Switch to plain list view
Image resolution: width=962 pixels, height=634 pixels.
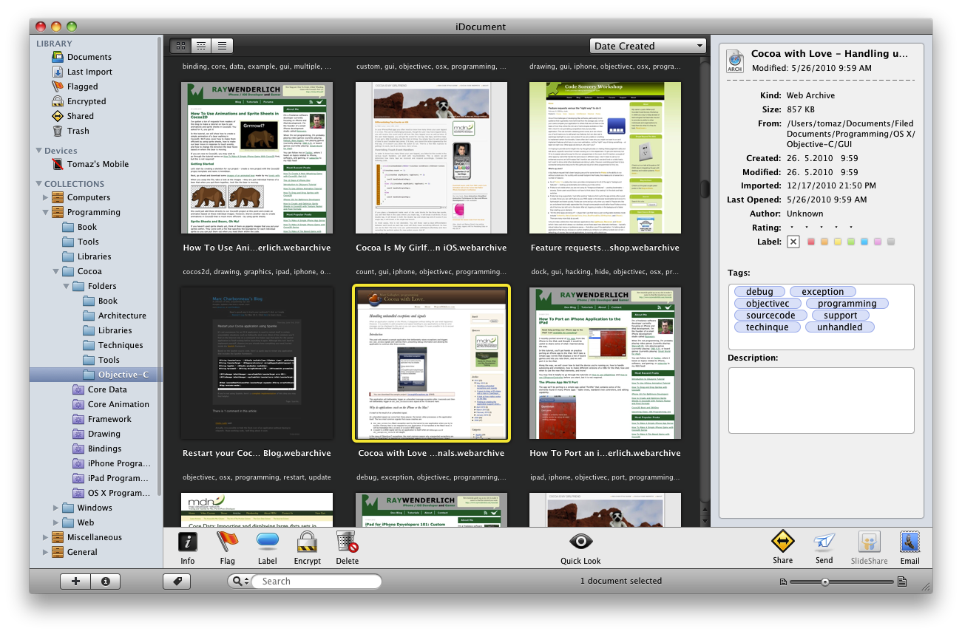[x=222, y=46]
